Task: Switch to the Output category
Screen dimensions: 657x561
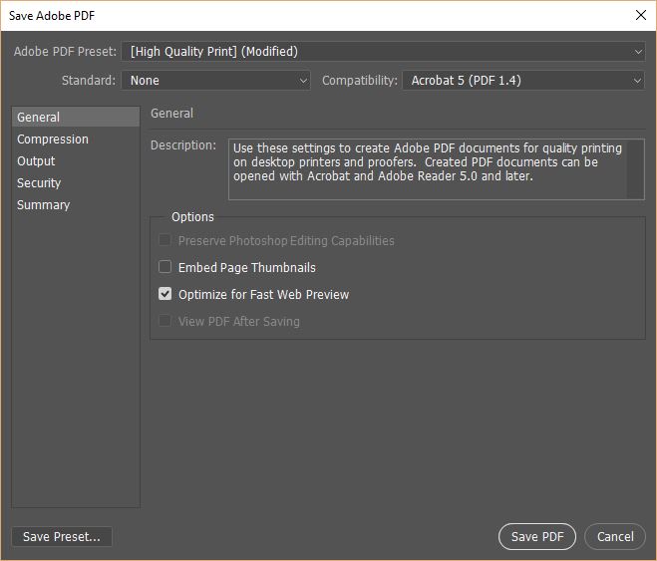Action: [x=76, y=161]
